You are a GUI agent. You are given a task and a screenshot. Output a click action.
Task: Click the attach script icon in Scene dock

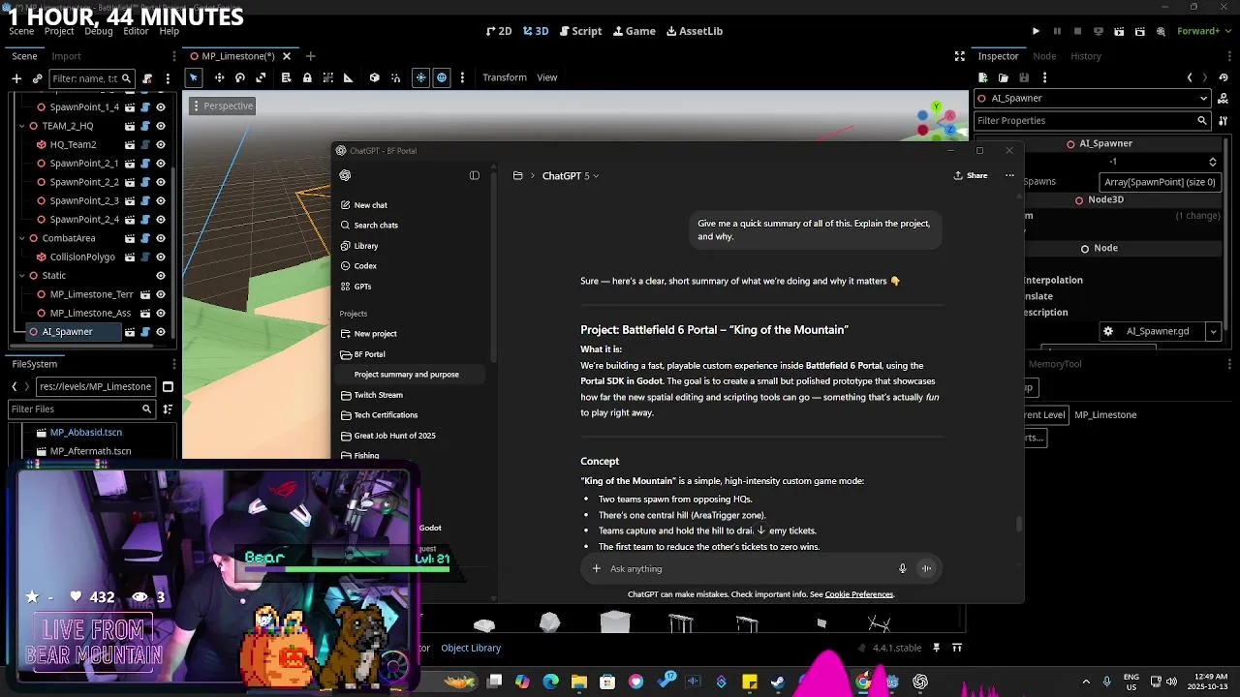(147, 78)
